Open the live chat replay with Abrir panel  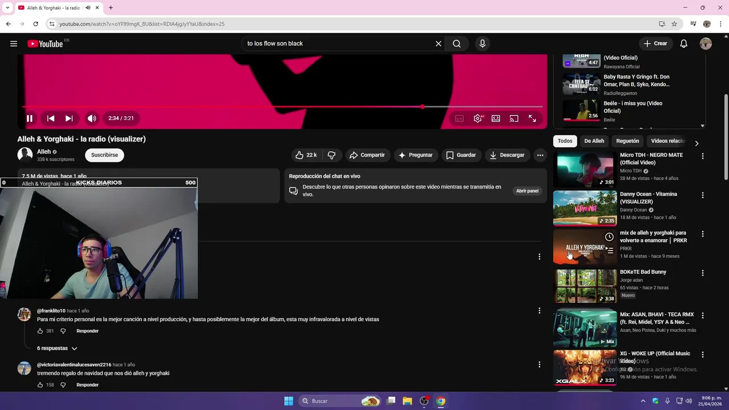tap(527, 191)
